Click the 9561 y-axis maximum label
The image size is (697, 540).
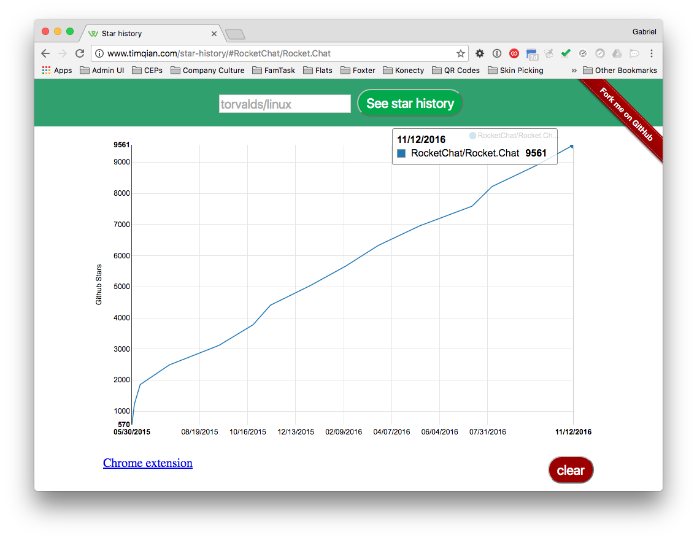(x=121, y=144)
